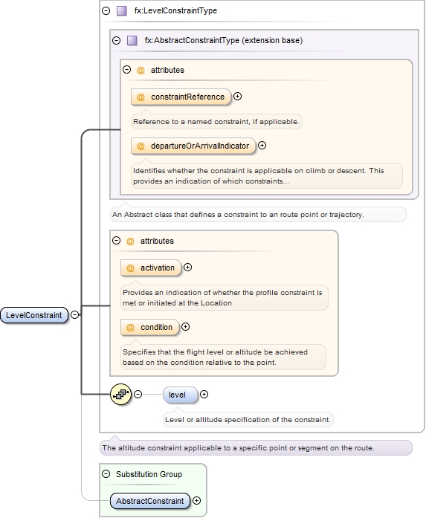Collapse the second attributes group

point(116,241)
